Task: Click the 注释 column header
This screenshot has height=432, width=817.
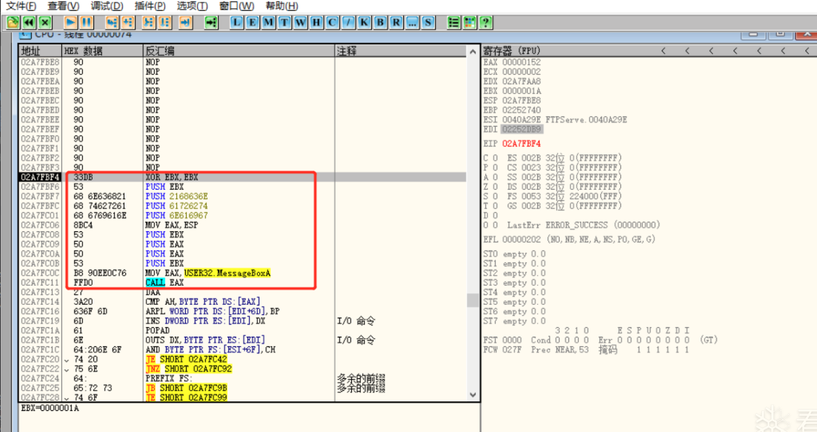Action: coord(400,51)
